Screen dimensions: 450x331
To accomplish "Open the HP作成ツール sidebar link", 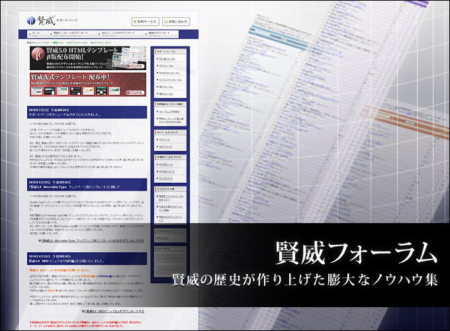I will (x=166, y=164).
